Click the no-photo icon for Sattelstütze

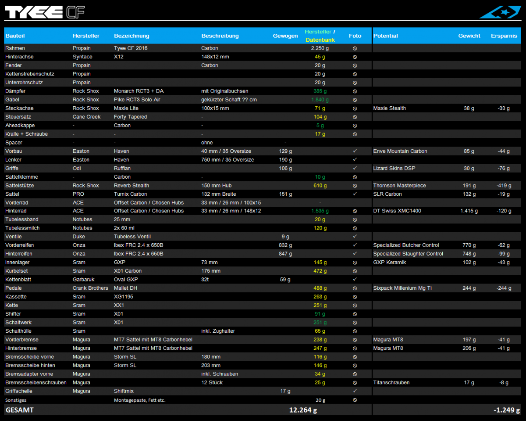point(355,186)
